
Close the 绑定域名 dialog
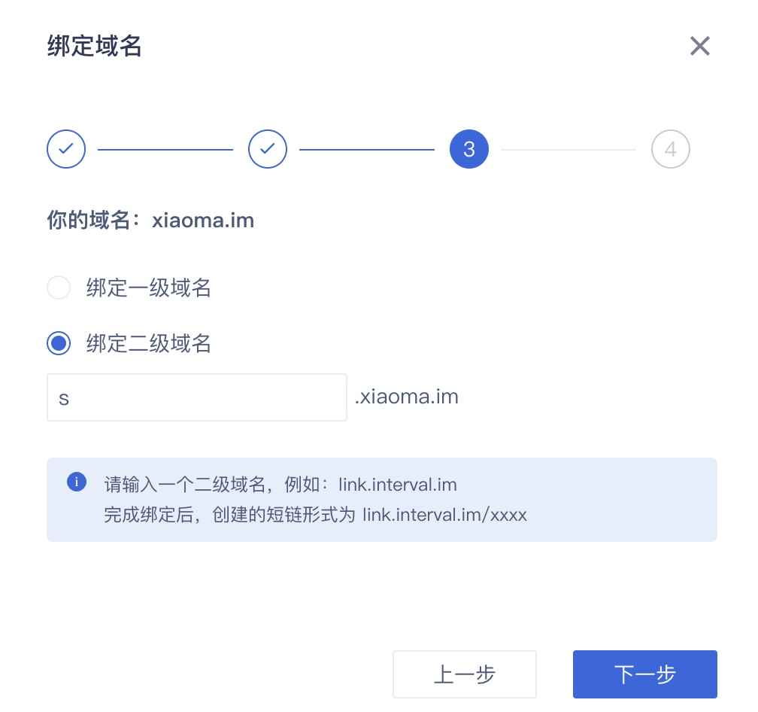(x=699, y=47)
